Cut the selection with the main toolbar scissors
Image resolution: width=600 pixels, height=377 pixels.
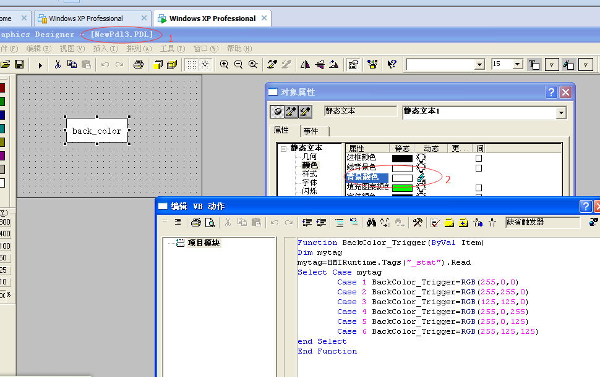pyautogui.click(x=58, y=64)
